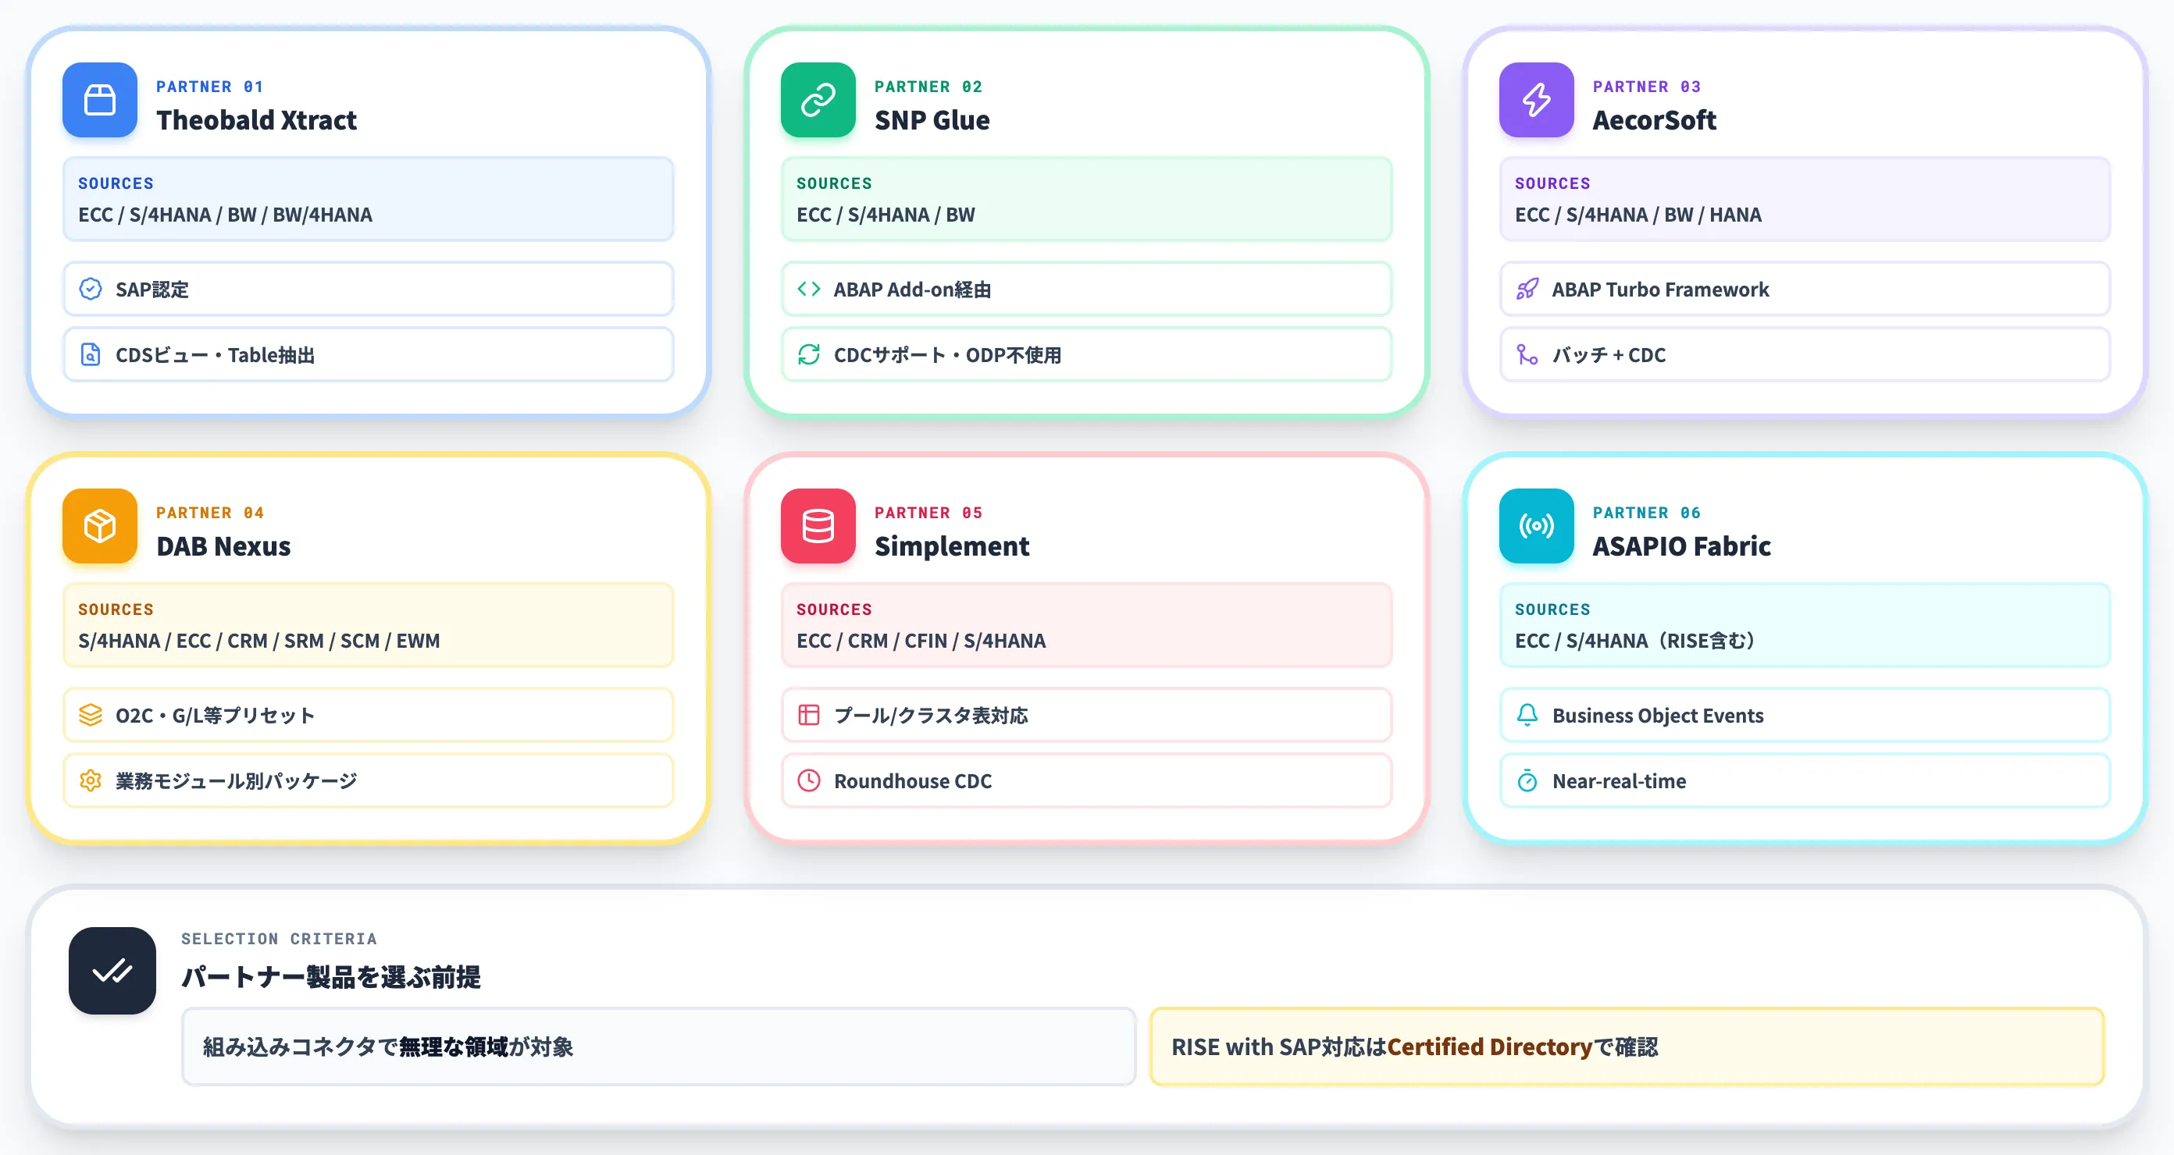Click sources text S/4HANA / ECC / CRM / SRM / SCM / EWM

coord(259,641)
